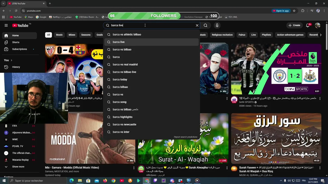Screen dimensions: 328x184
Task: Click the Create button
Action: click(x=294, y=25)
